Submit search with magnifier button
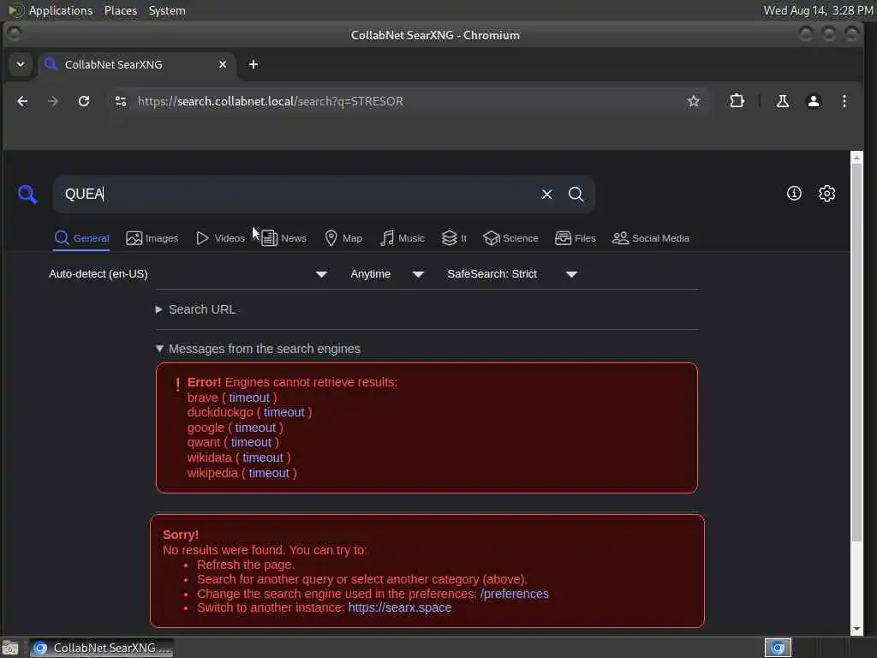Image resolution: width=877 pixels, height=658 pixels. [576, 194]
